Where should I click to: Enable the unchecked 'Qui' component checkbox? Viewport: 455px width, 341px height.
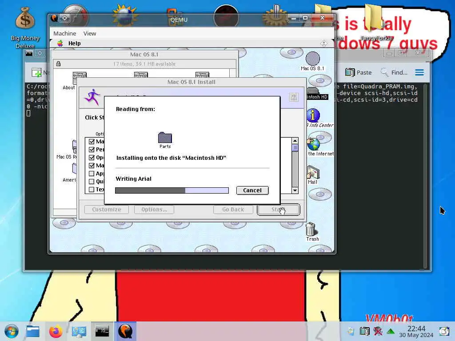point(92,182)
